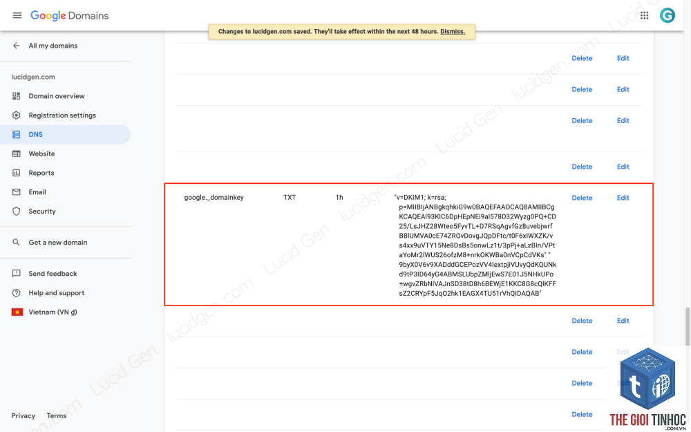The height and width of the screenshot is (432, 691).
Task: Click Edit in the row just above google._domainkey
Action: [x=623, y=166]
